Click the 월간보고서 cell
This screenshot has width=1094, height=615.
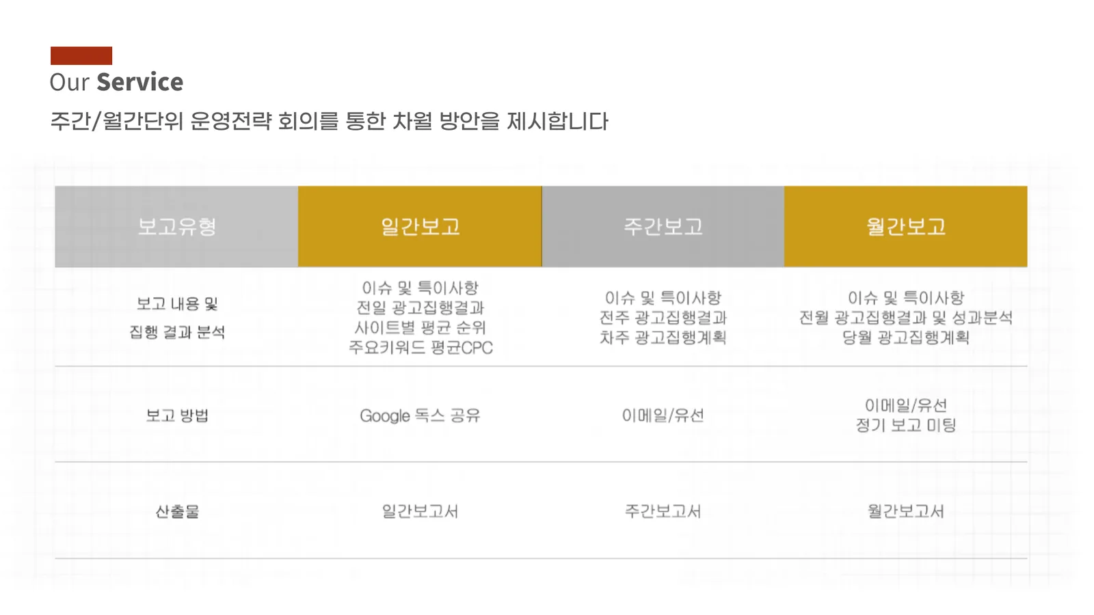(x=906, y=511)
